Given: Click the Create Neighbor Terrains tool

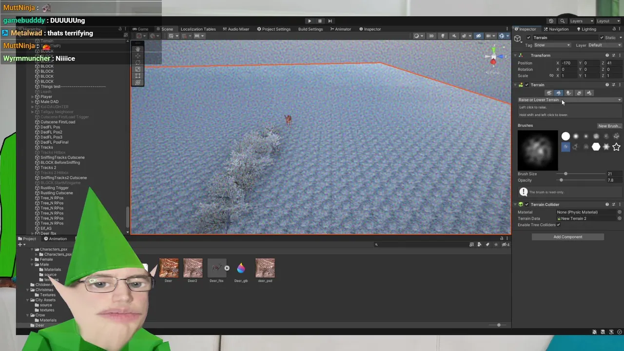Looking at the screenshot, I should coord(549,93).
